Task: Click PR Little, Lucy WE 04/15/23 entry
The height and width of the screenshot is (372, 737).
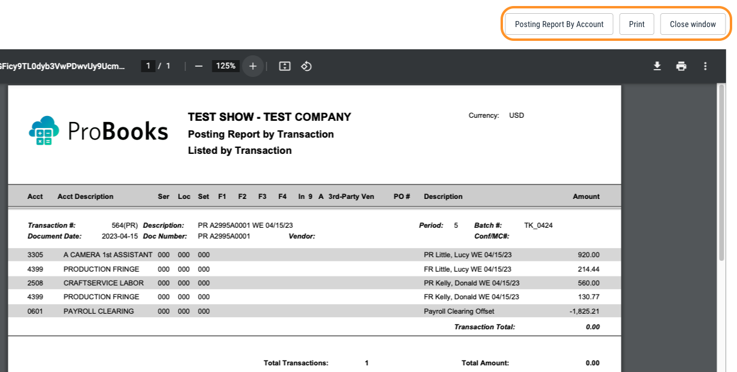Action: (467, 255)
